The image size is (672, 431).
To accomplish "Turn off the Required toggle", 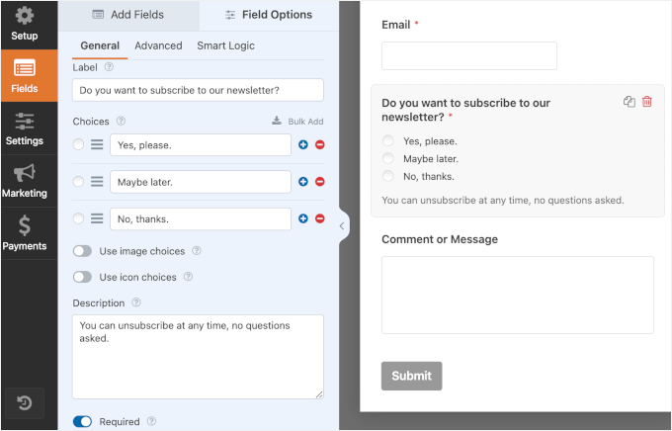I will (x=82, y=421).
